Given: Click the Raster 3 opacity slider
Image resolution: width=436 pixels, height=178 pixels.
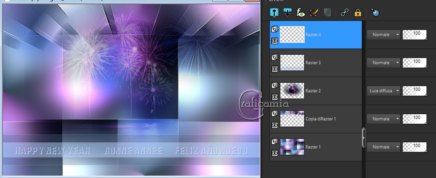Looking at the screenshot, I should point(415,63).
